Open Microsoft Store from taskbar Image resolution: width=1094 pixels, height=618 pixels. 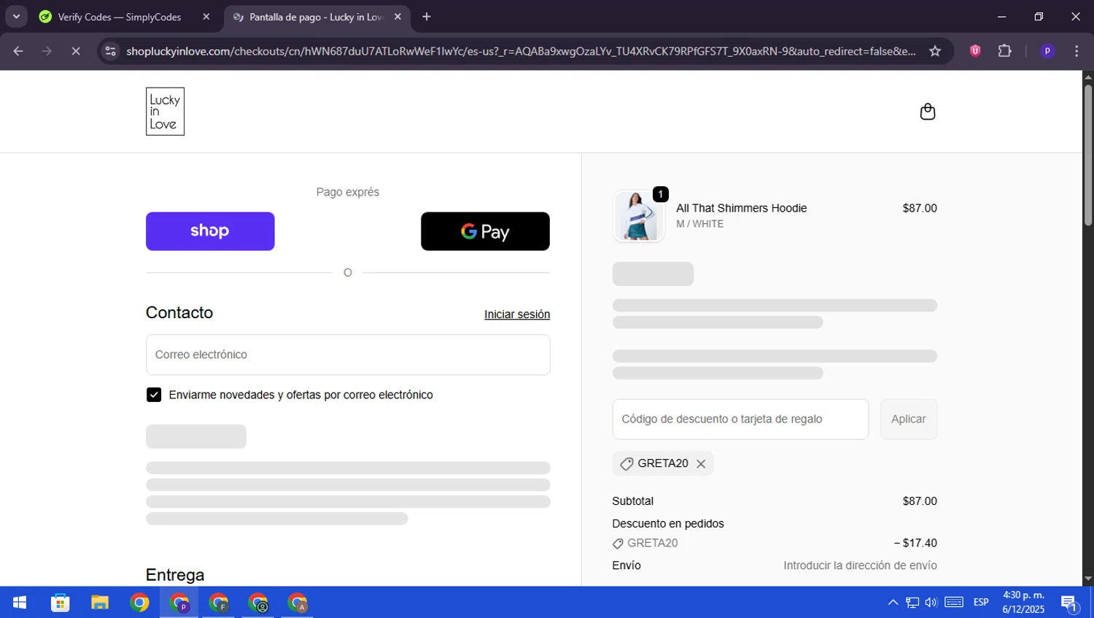60,603
